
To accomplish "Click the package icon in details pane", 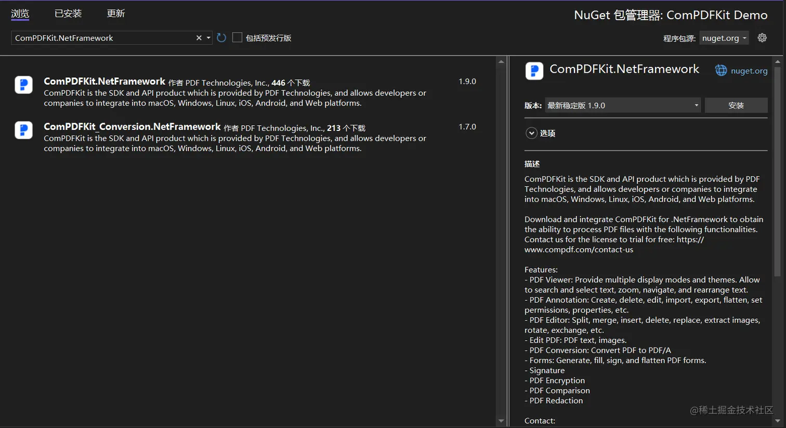I will (x=534, y=71).
